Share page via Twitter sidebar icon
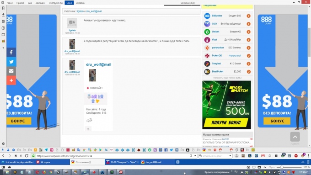 click(11, 62)
